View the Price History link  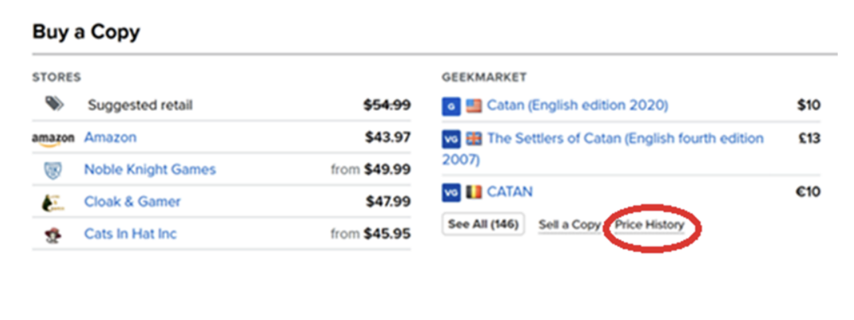pyautogui.click(x=649, y=224)
